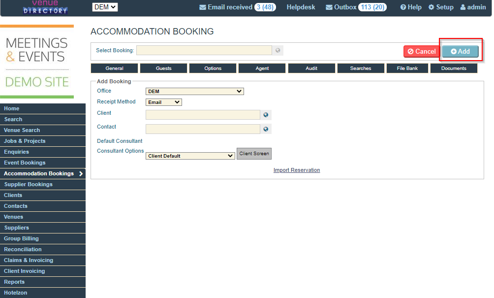The width and height of the screenshot is (494, 298).
Task: Click the red Cancel button
Action: [x=422, y=51]
